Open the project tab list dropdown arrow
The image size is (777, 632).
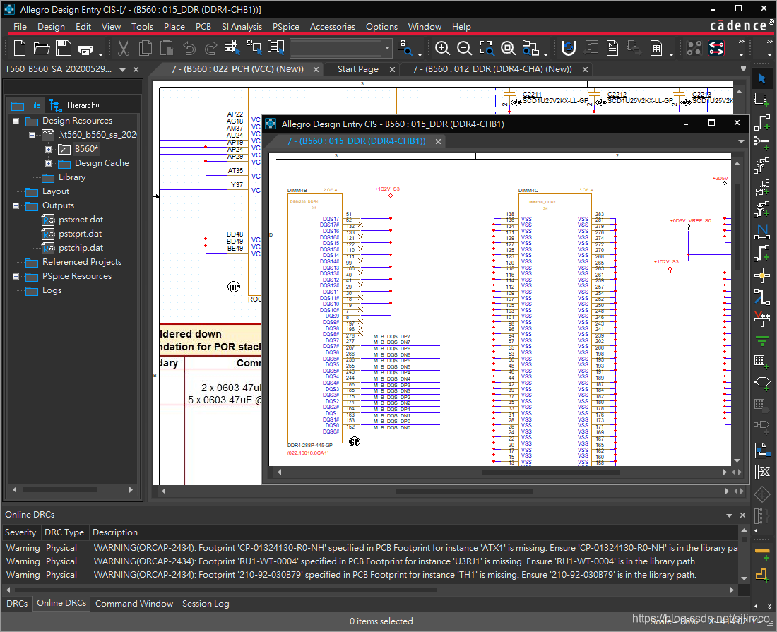(122, 70)
